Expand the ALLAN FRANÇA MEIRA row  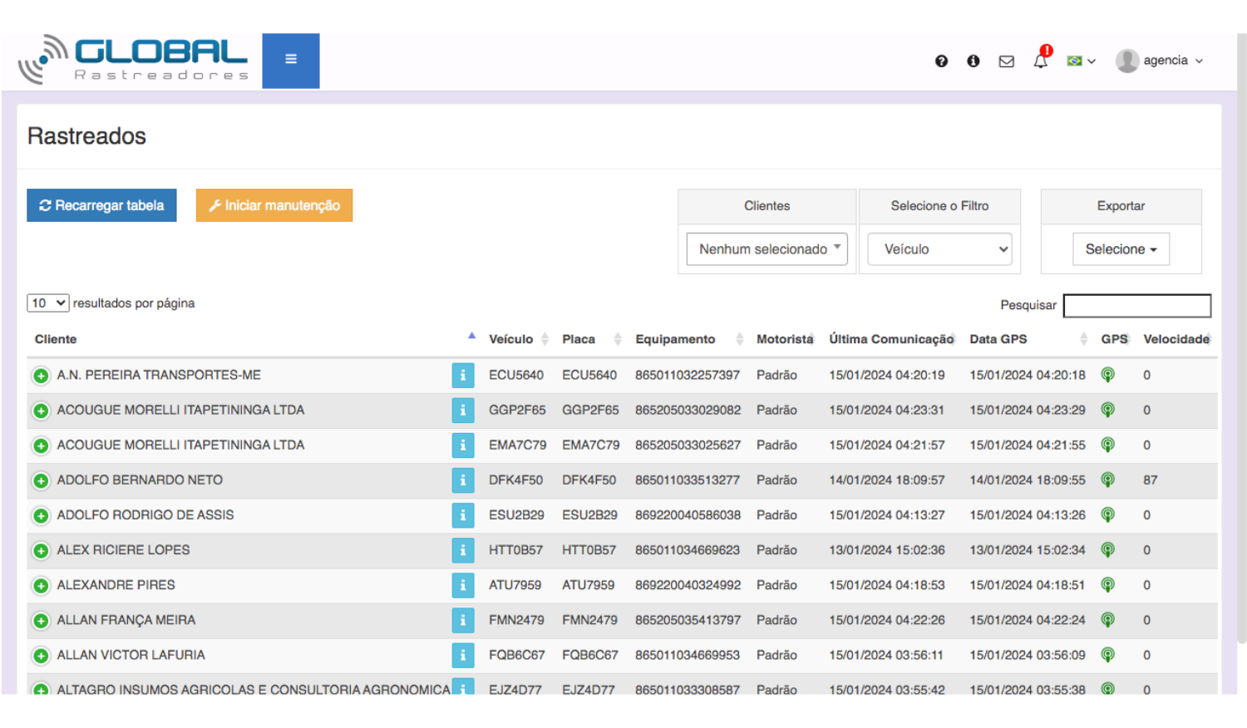coord(41,621)
